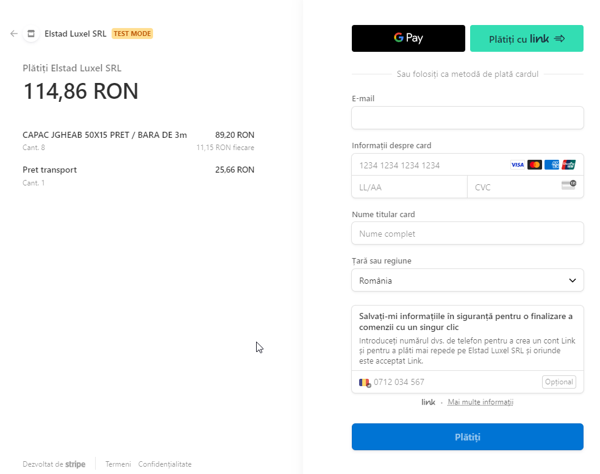Click the dropdown chevron beside România
600x474 pixels.
573,280
